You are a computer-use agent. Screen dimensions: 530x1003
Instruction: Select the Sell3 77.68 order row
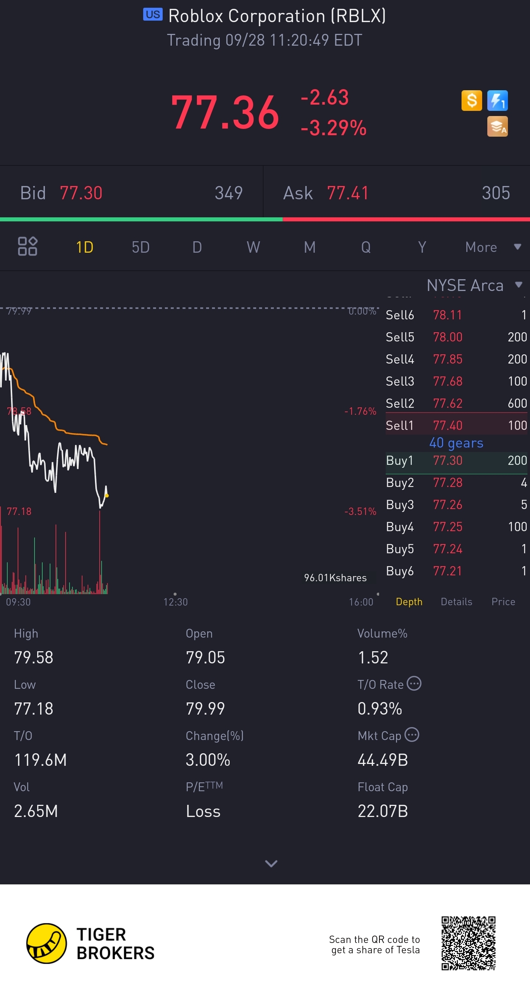[x=456, y=381]
